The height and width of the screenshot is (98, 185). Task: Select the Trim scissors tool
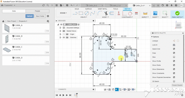coord(106,13)
